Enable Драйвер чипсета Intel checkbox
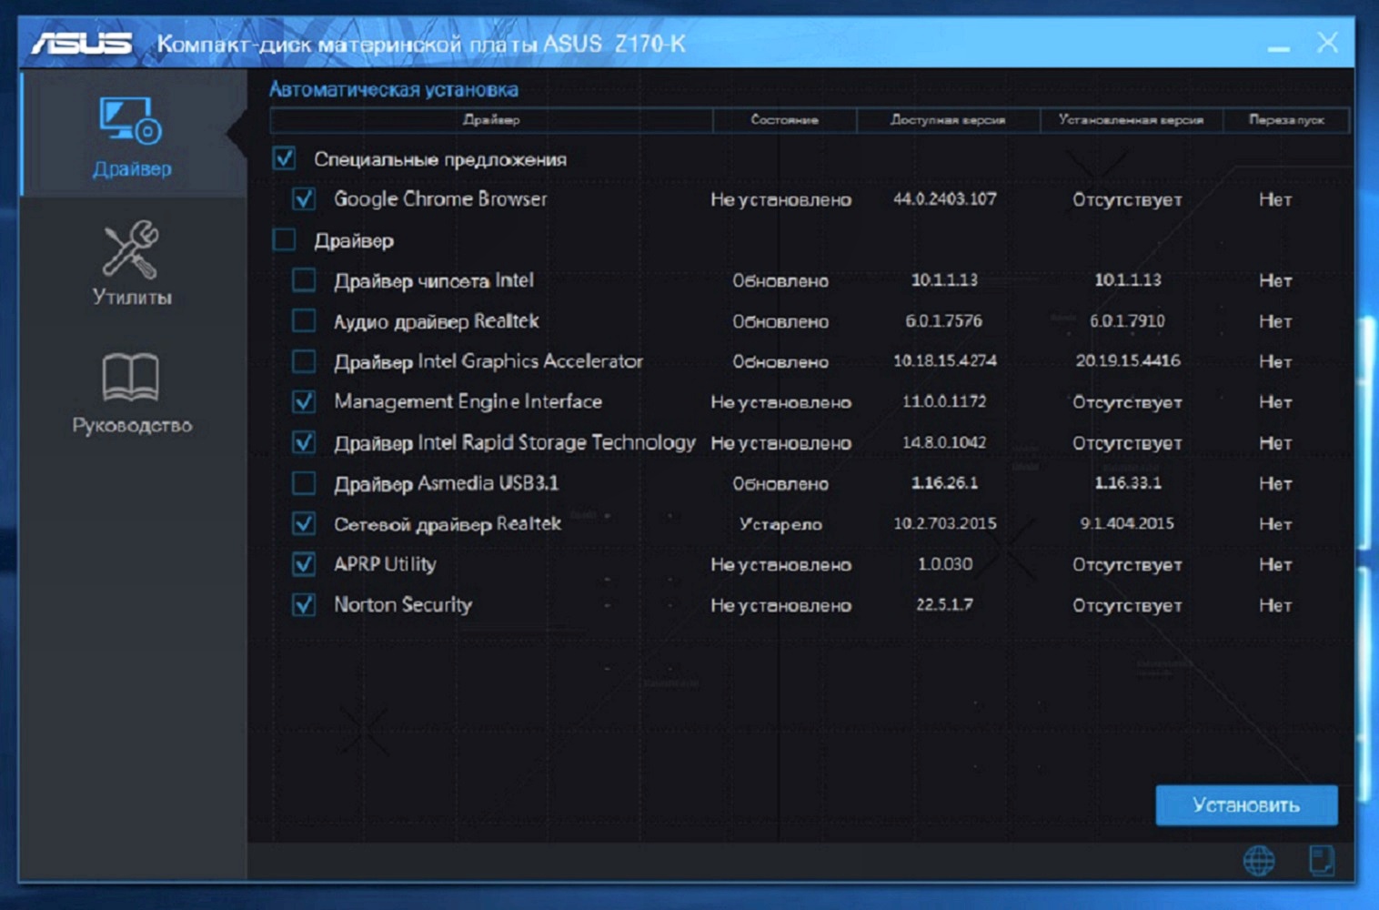This screenshot has width=1379, height=910. (304, 280)
